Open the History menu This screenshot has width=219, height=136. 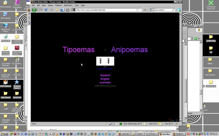click(50, 5)
